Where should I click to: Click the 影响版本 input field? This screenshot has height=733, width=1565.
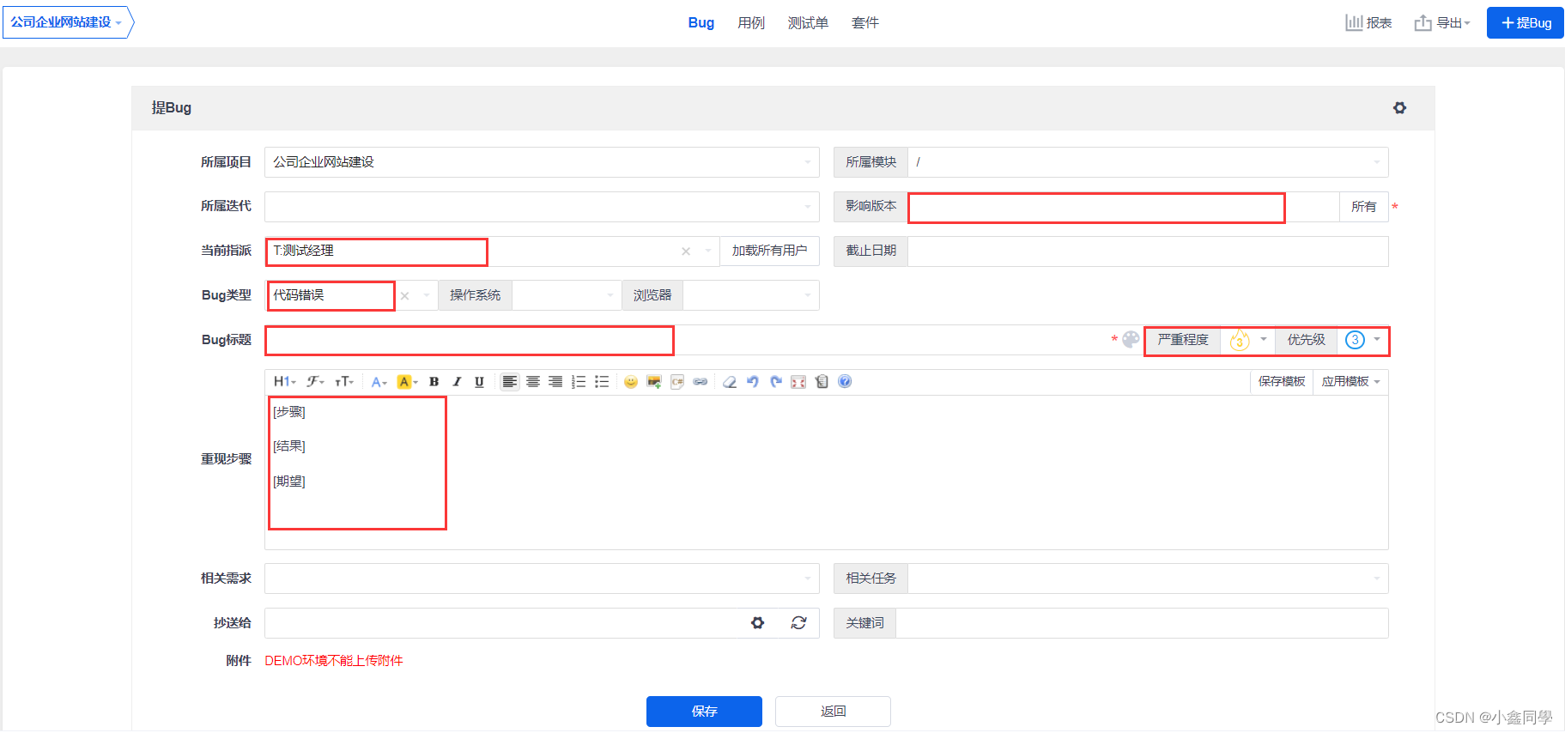click(x=1124, y=207)
